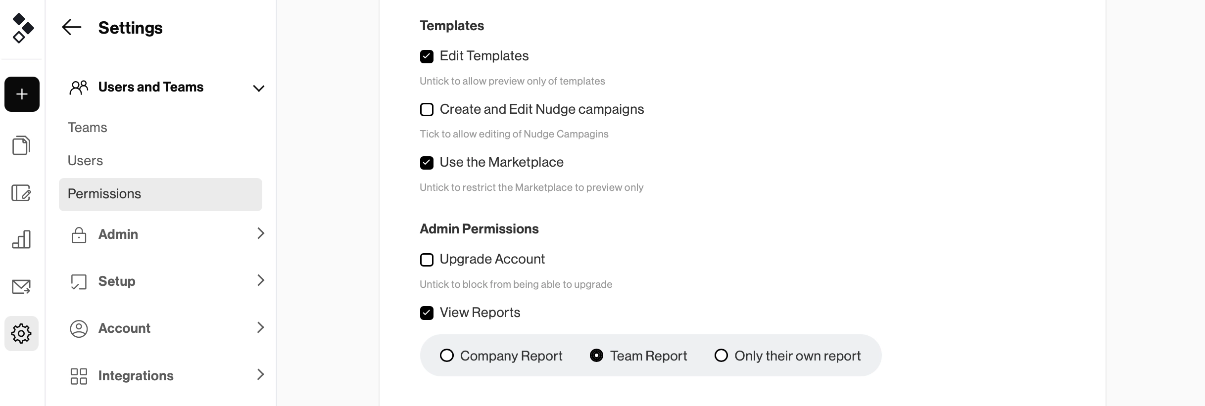Open the documents panel icon in sidebar
The width and height of the screenshot is (1205, 406).
pos(22,145)
